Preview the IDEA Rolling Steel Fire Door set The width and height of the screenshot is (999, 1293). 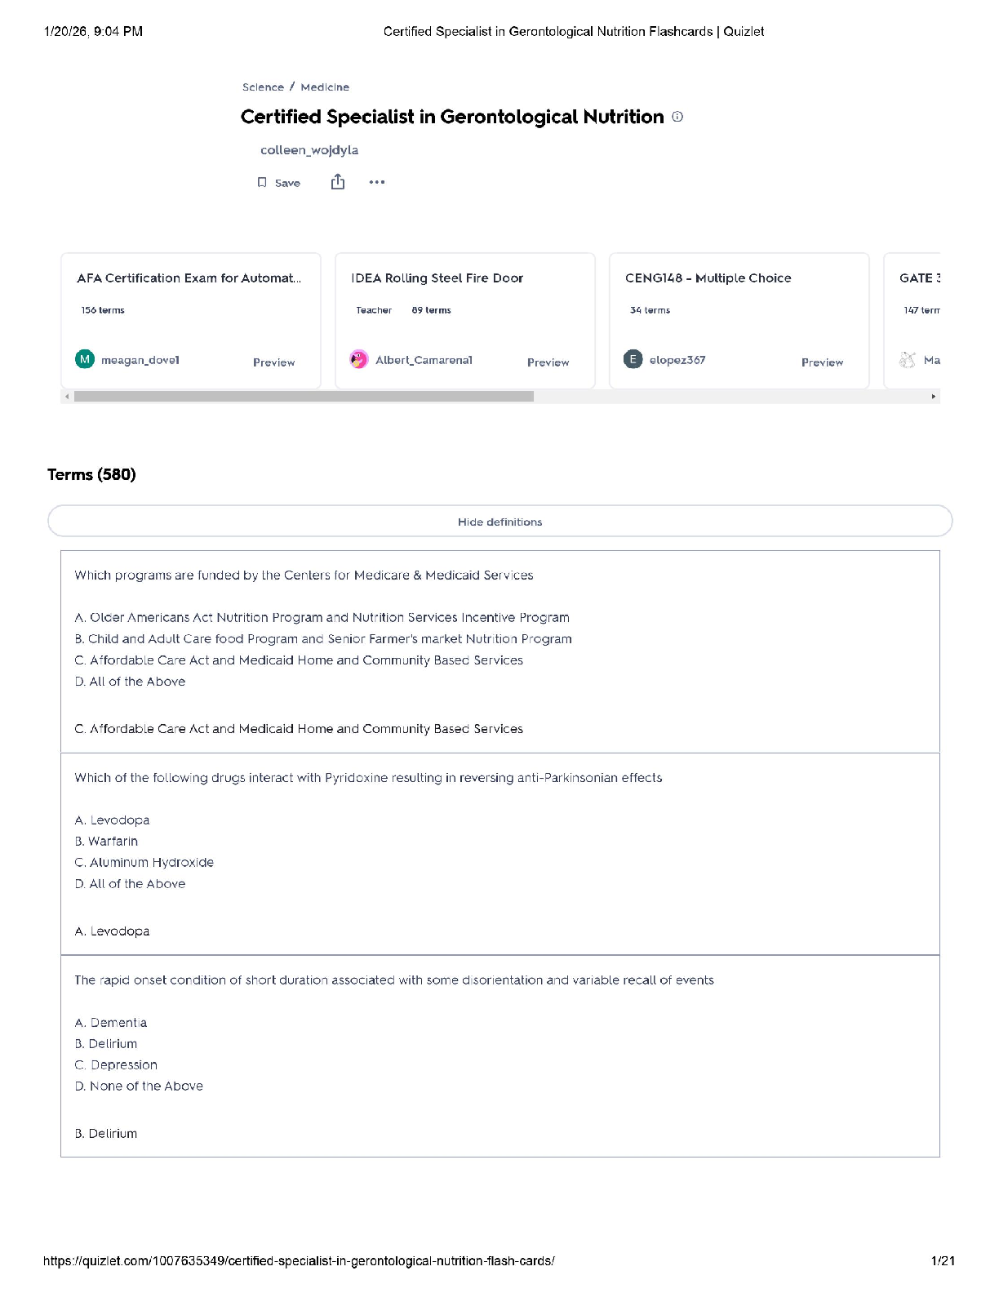click(548, 362)
